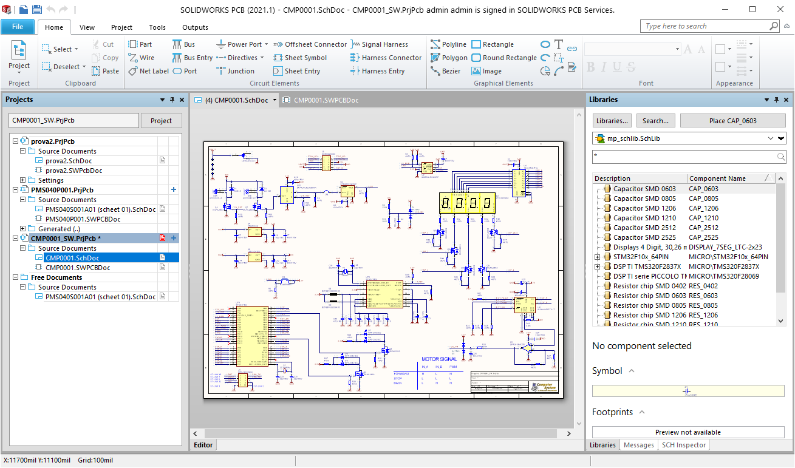Open the Select dropdown menu
This screenshot has width=795, height=468.
(x=76, y=49)
